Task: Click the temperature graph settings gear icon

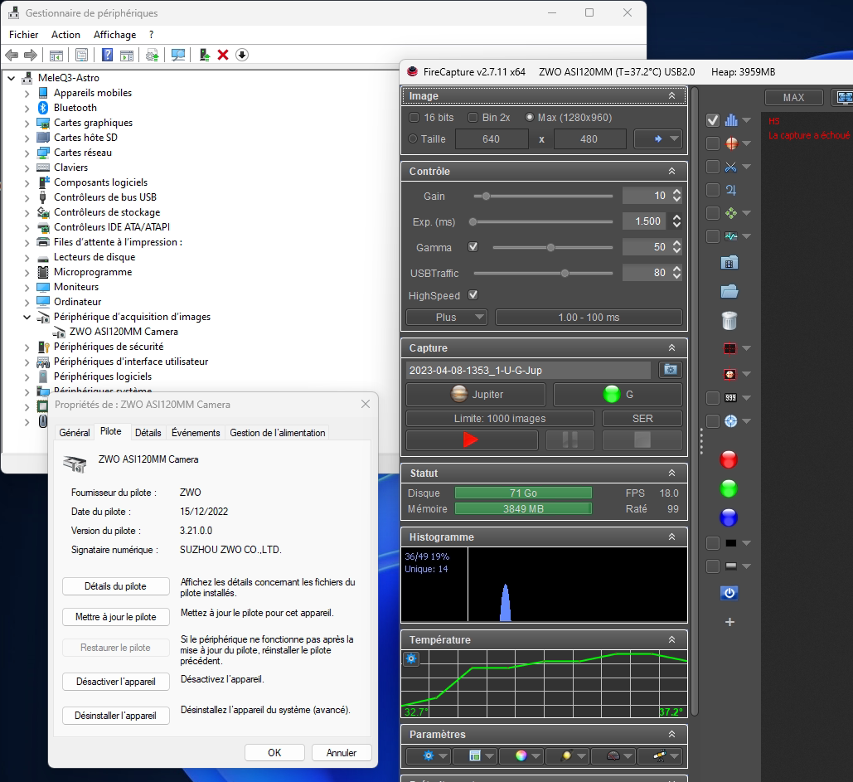Action: click(411, 659)
